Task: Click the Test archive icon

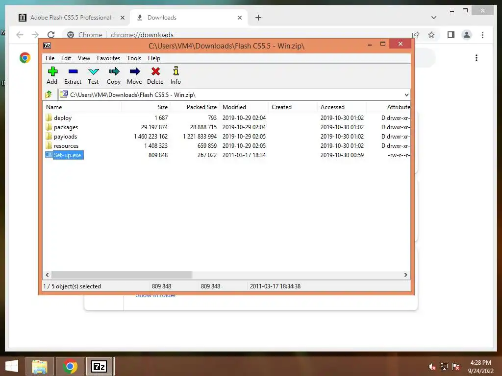Action: pos(94,71)
